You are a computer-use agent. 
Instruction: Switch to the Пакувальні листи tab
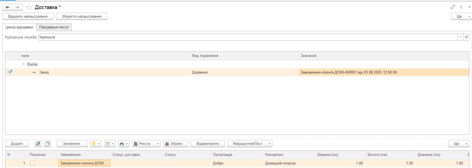click(54, 27)
